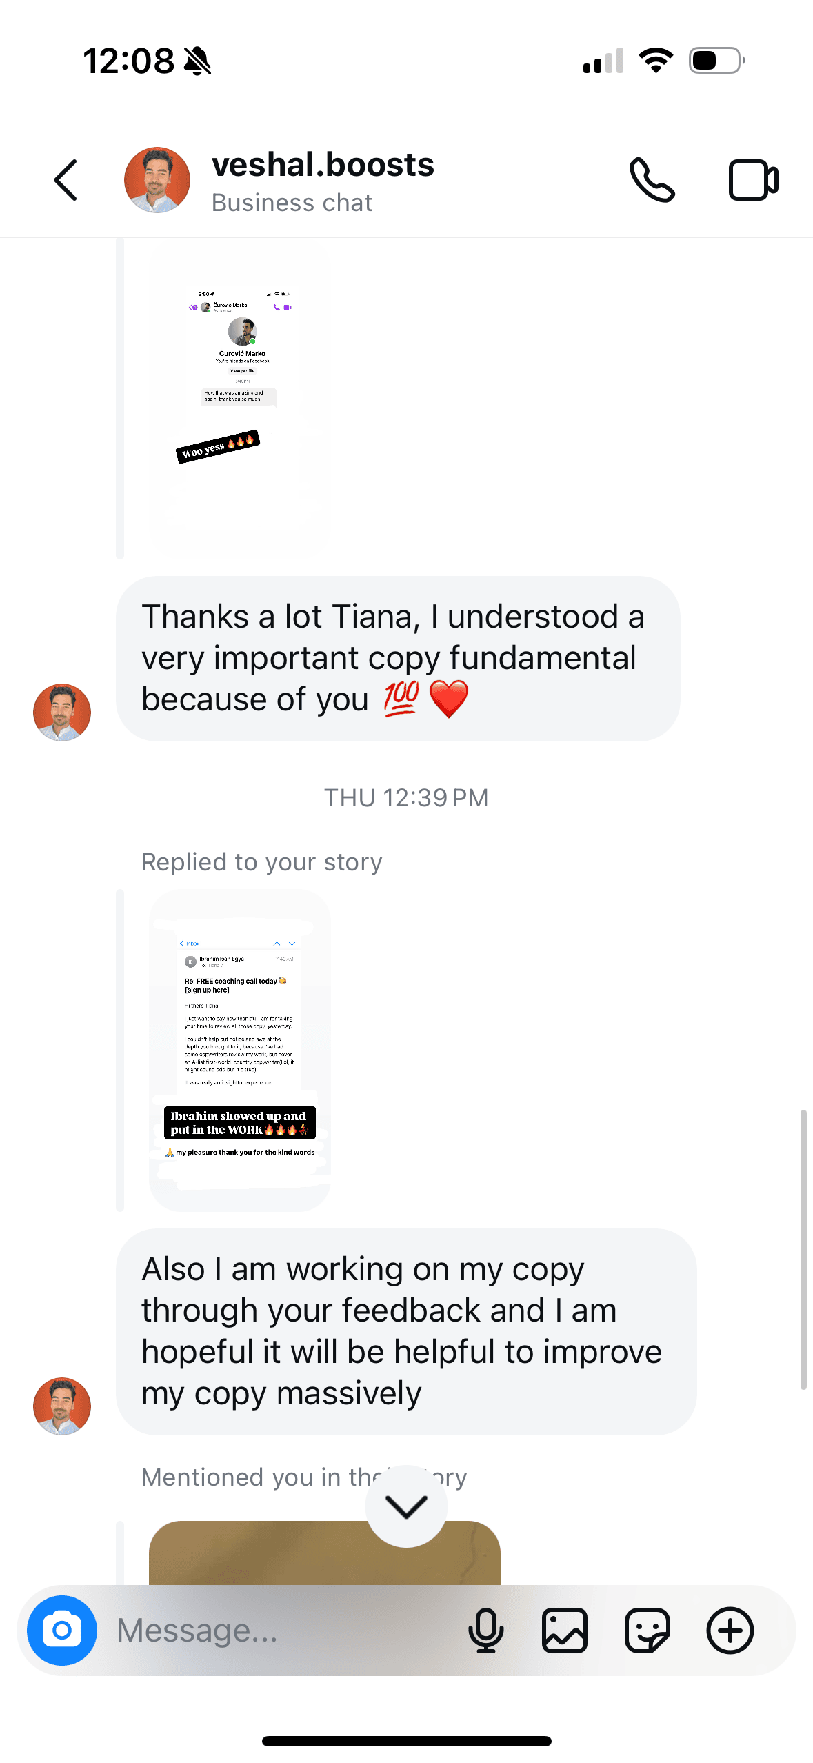Open the camera from message bar
Image resolution: width=813 pixels, height=1763 pixels.
click(x=62, y=1631)
